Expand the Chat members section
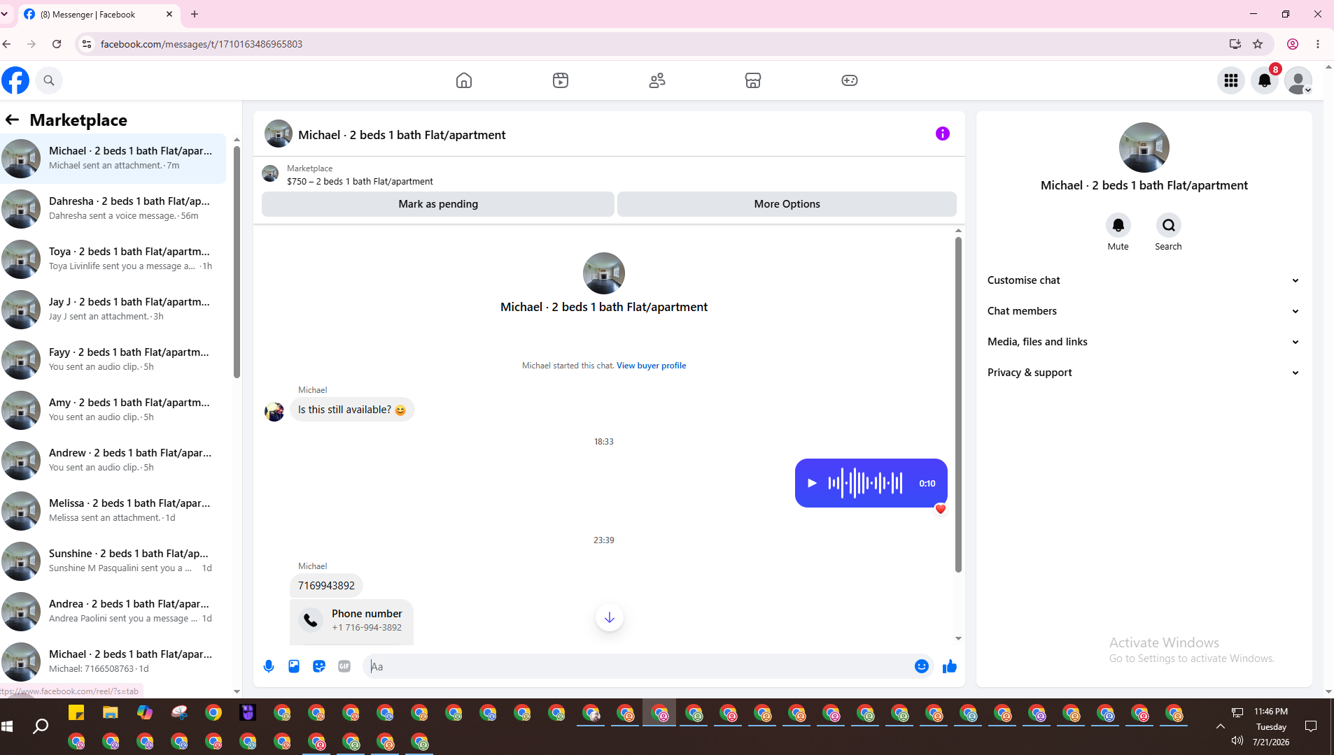1334x755 pixels. point(1144,311)
